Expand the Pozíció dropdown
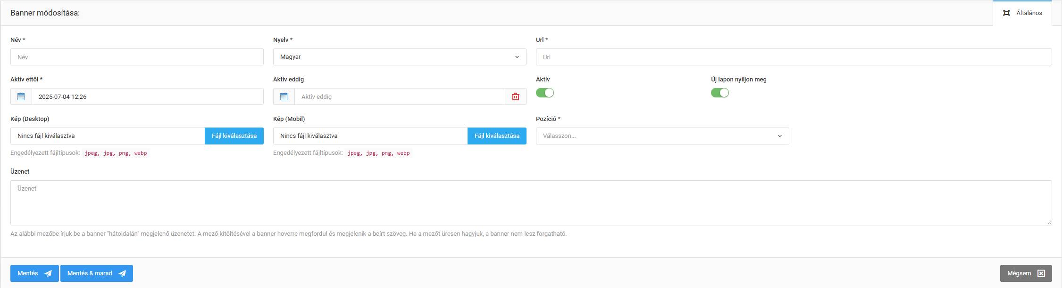The image size is (1062, 288). coord(662,136)
